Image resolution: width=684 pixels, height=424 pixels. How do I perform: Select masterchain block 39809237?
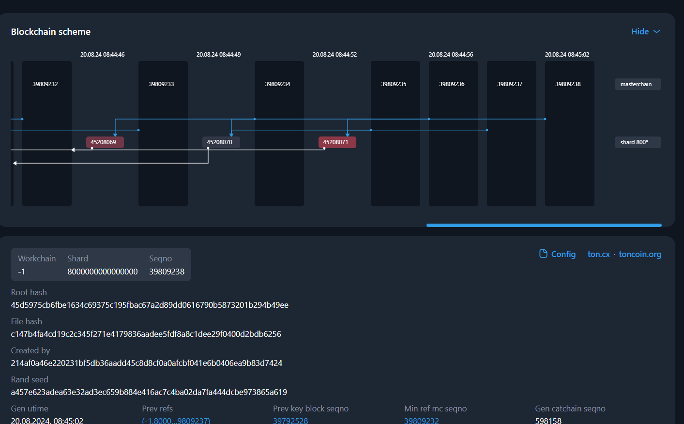coord(512,134)
